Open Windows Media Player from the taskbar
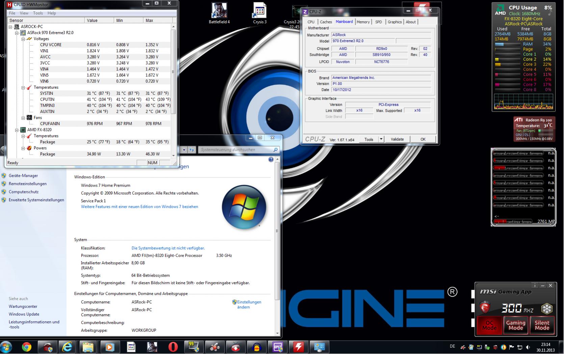 point(109,347)
